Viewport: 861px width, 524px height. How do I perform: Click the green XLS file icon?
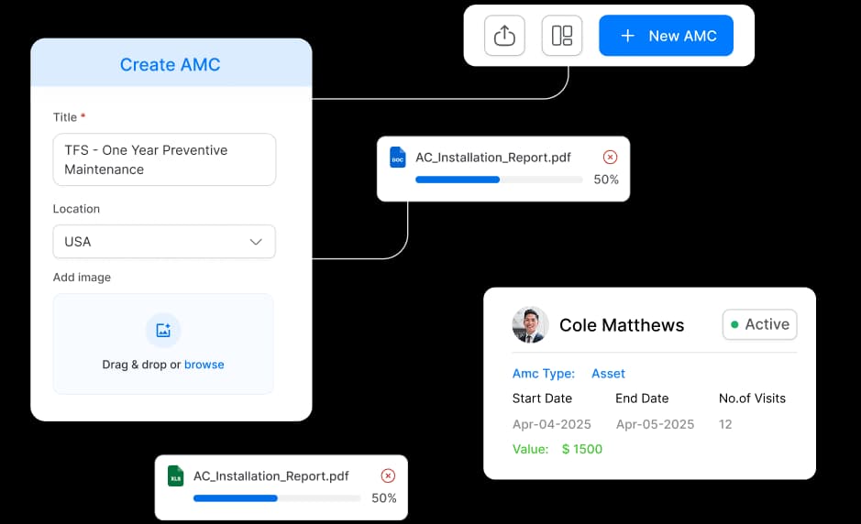pyautogui.click(x=176, y=475)
